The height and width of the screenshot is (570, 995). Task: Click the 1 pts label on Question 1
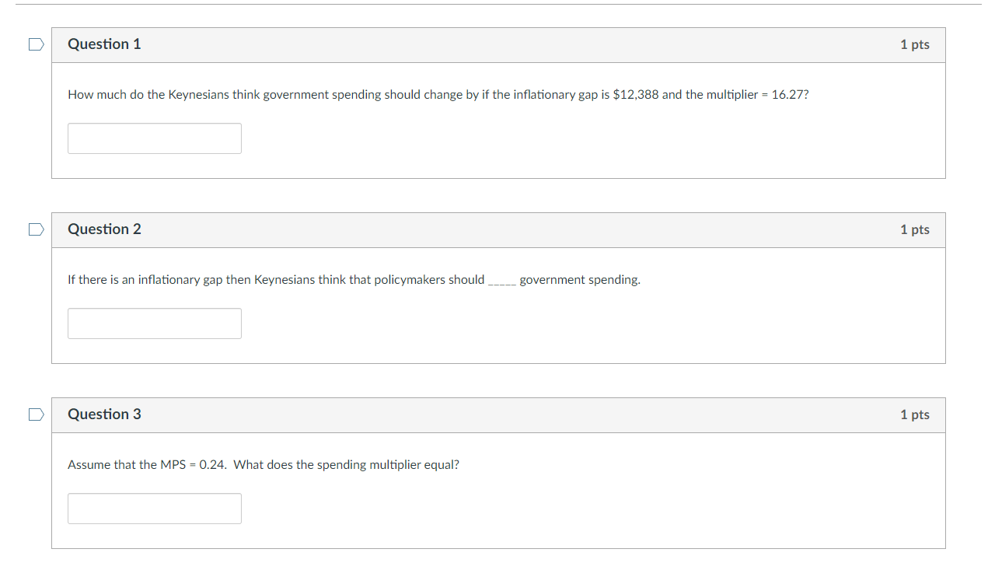pos(914,44)
